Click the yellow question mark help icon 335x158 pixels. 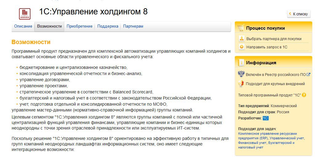coord(304,95)
